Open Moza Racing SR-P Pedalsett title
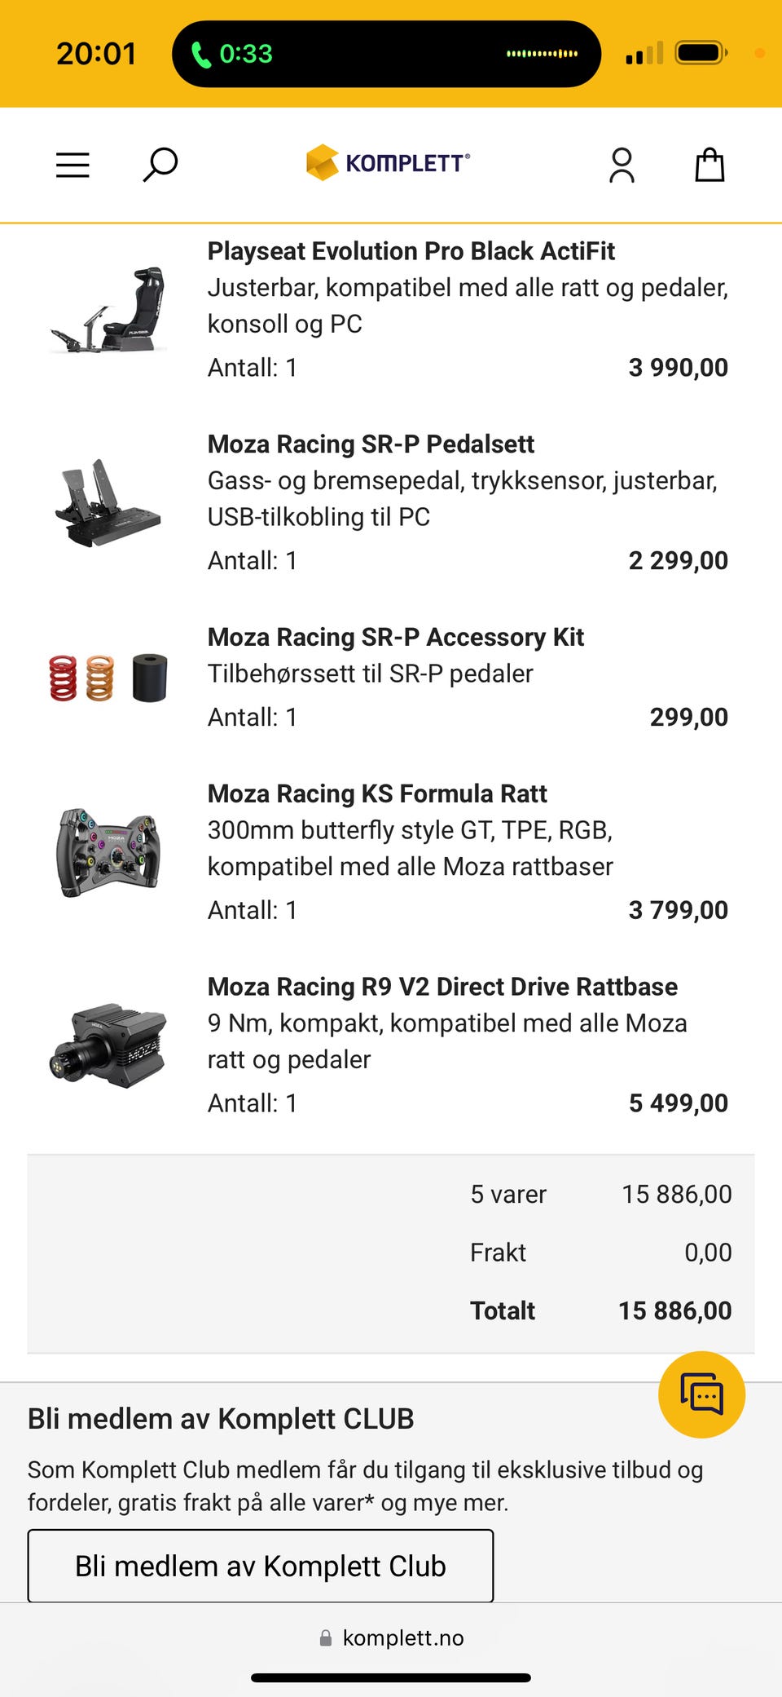This screenshot has height=1697, width=782. click(x=371, y=444)
